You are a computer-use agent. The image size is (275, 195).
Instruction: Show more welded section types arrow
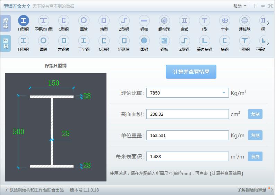tap(268, 23)
